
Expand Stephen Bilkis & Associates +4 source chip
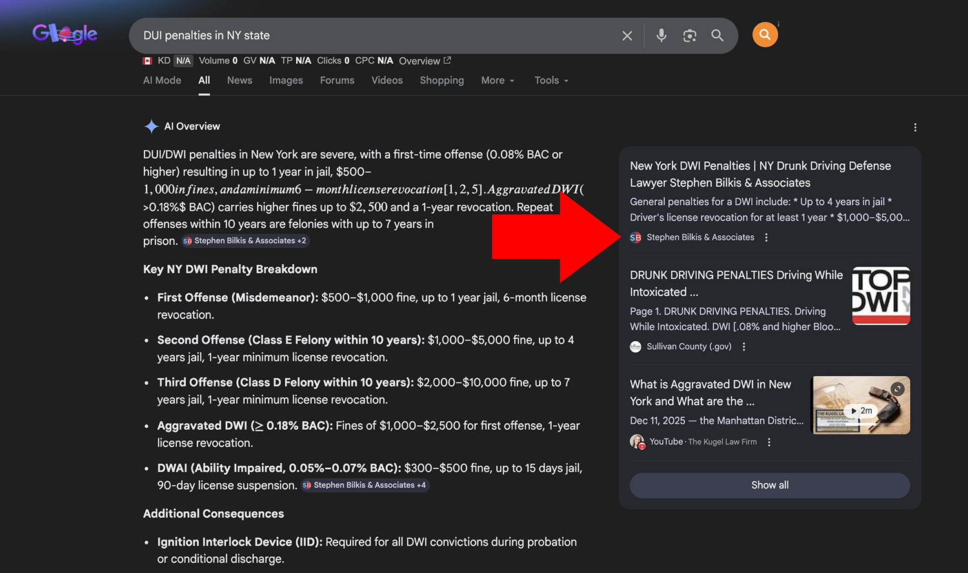coord(365,485)
